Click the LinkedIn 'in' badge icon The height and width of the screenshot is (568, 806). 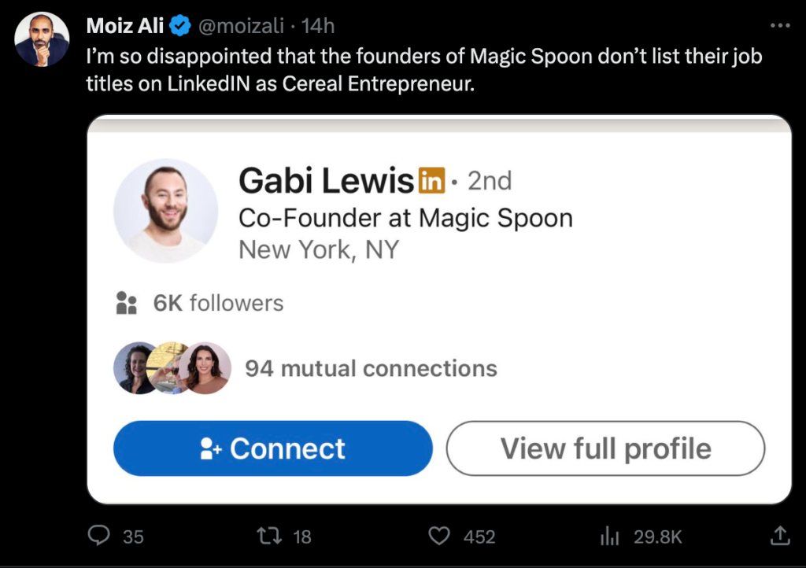coord(431,181)
